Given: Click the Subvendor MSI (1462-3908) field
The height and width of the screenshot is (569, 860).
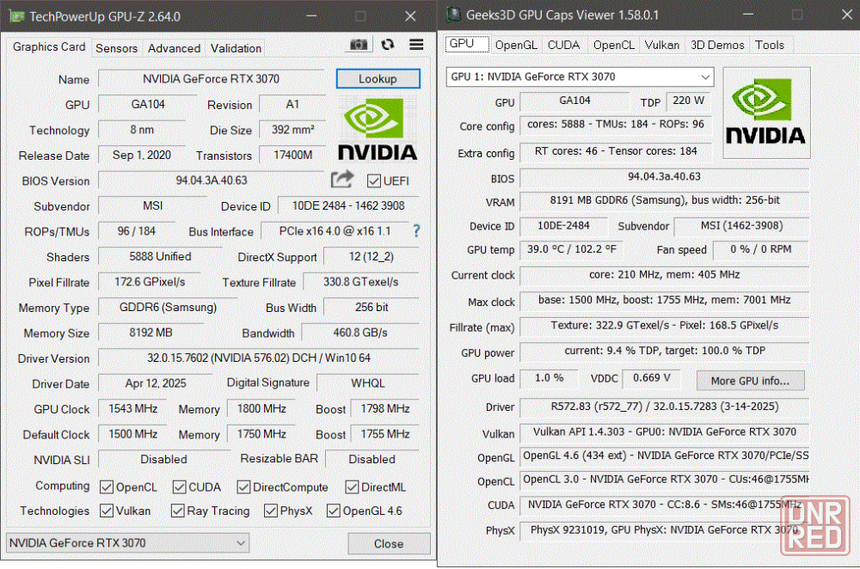Looking at the screenshot, I should point(742,226).
